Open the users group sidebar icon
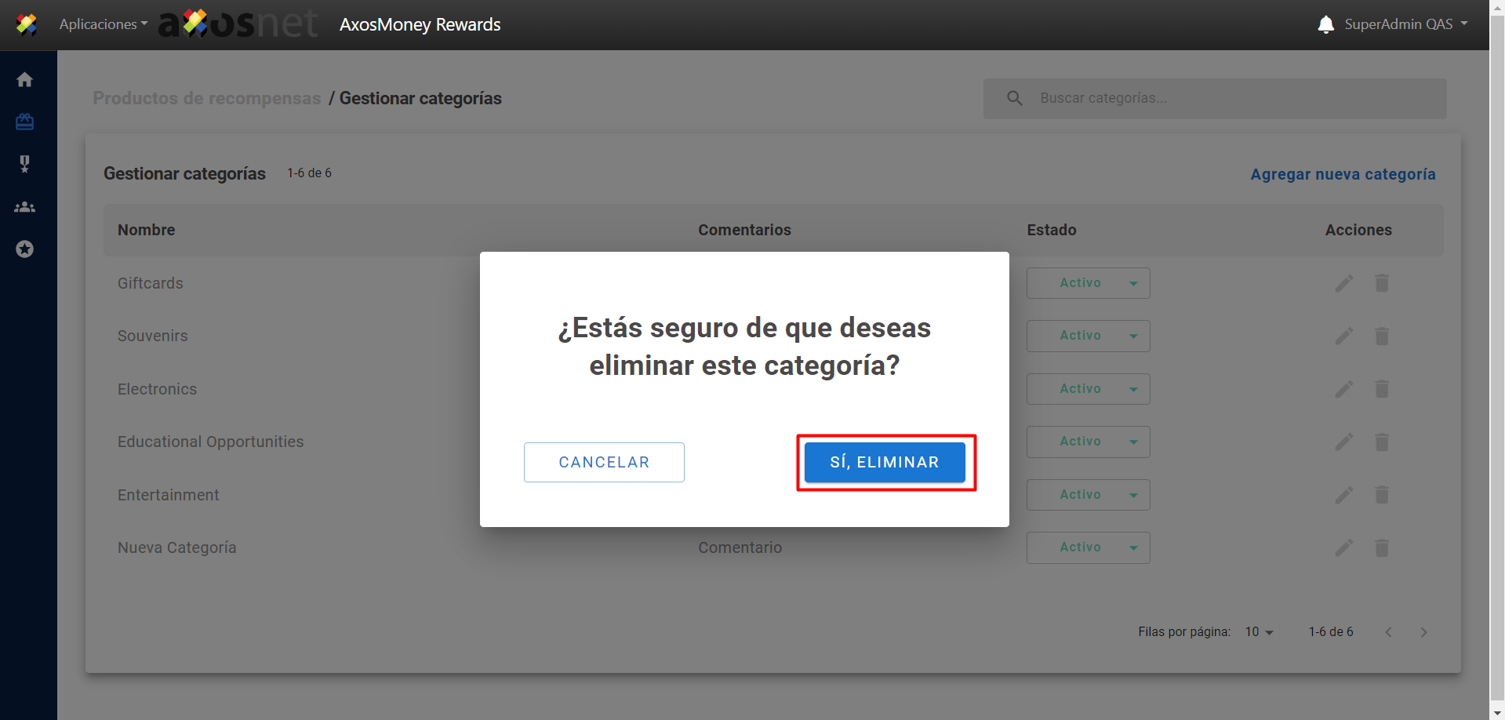 25,207
